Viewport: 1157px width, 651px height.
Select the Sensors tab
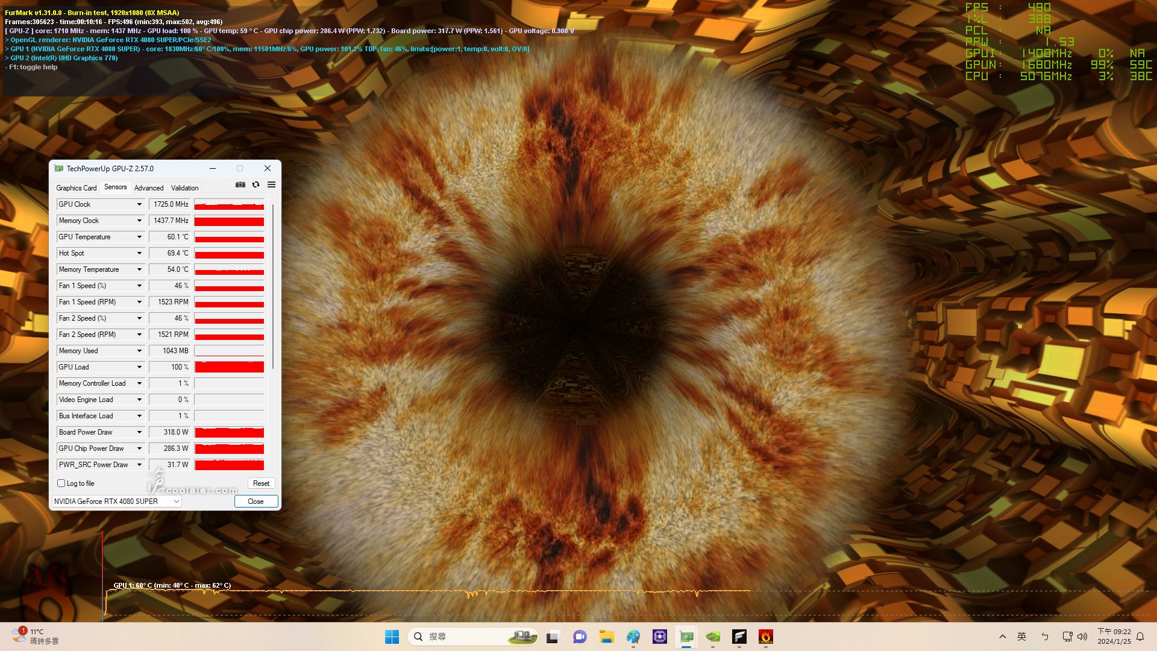click(116, 187)
